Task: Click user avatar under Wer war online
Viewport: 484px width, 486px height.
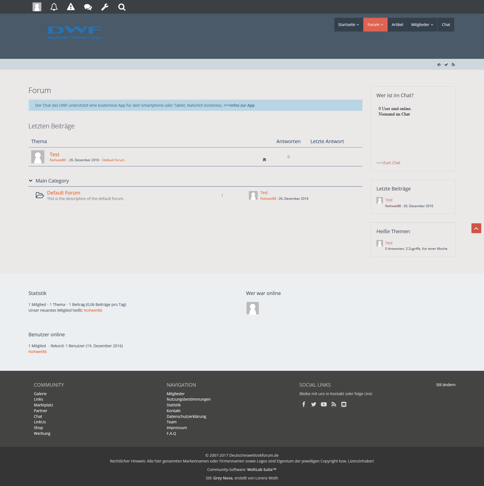Action: click(x=252, y=308)
